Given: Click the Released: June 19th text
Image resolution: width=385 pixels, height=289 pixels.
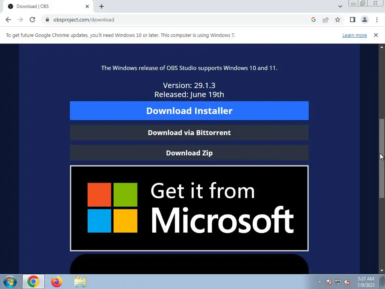Looking at the screenshot, I should coord(189,94).
